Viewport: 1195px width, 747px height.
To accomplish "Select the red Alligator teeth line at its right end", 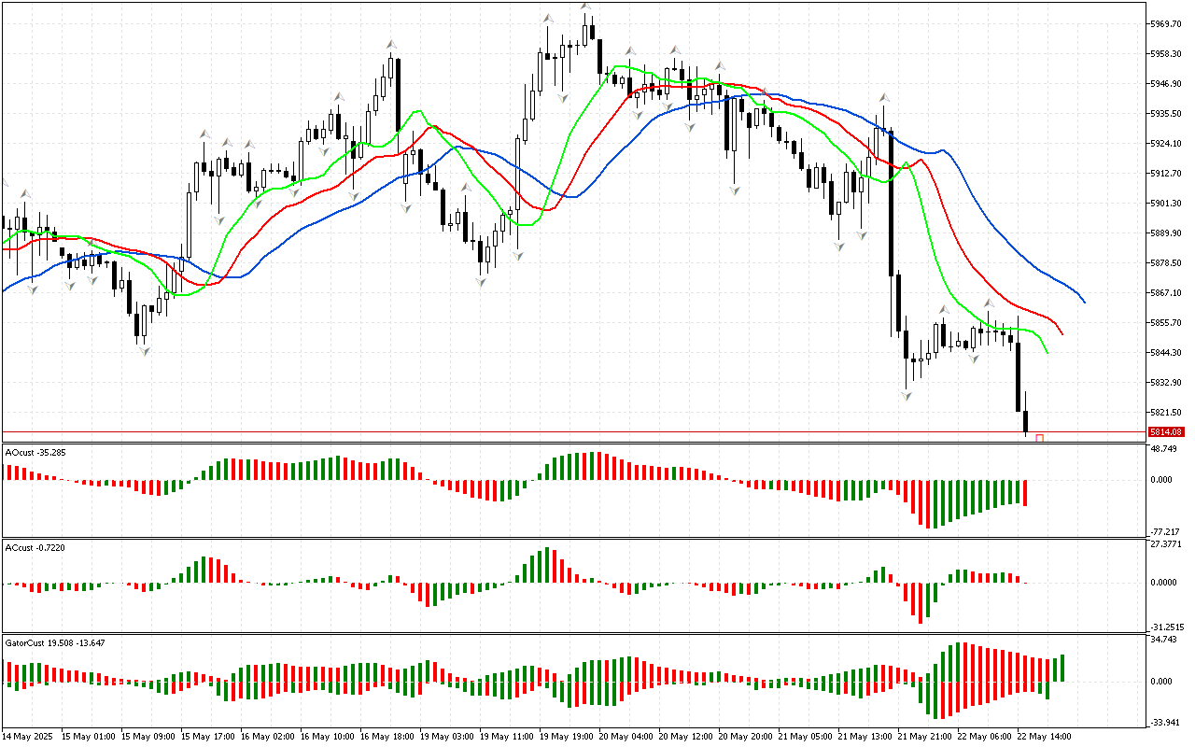I will tap(1062, 333).
